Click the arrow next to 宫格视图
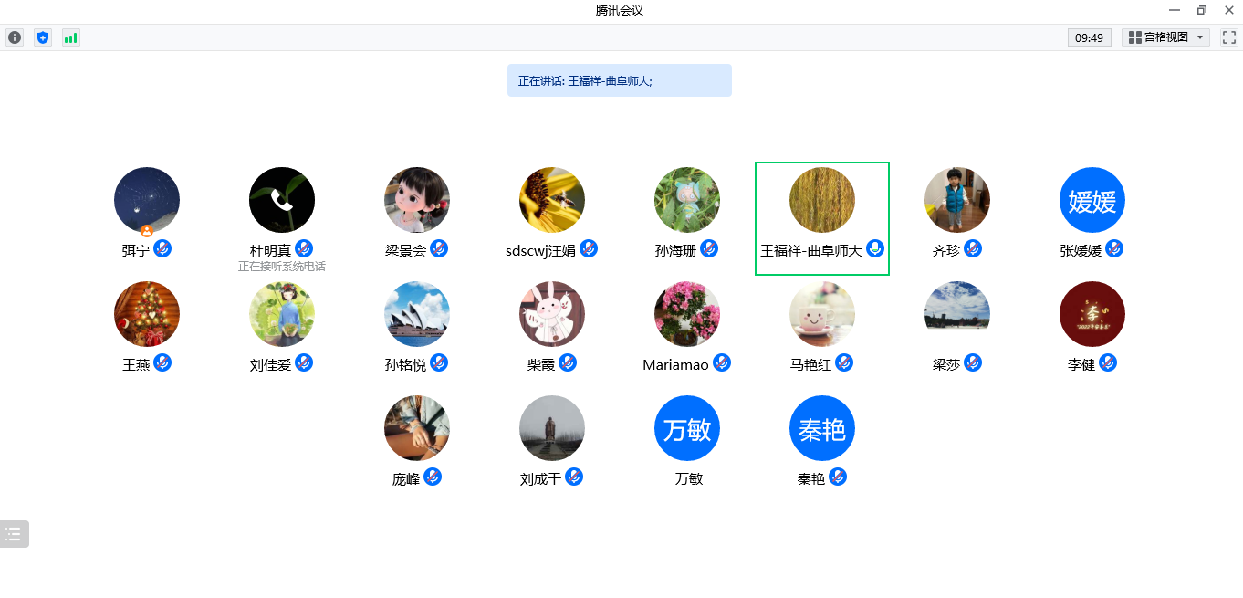1243x598 pixels. pos(1200,37)
